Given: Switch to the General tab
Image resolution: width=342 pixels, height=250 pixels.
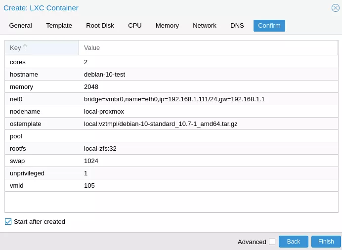Looking at the screenshot, I should coord(20,26).
